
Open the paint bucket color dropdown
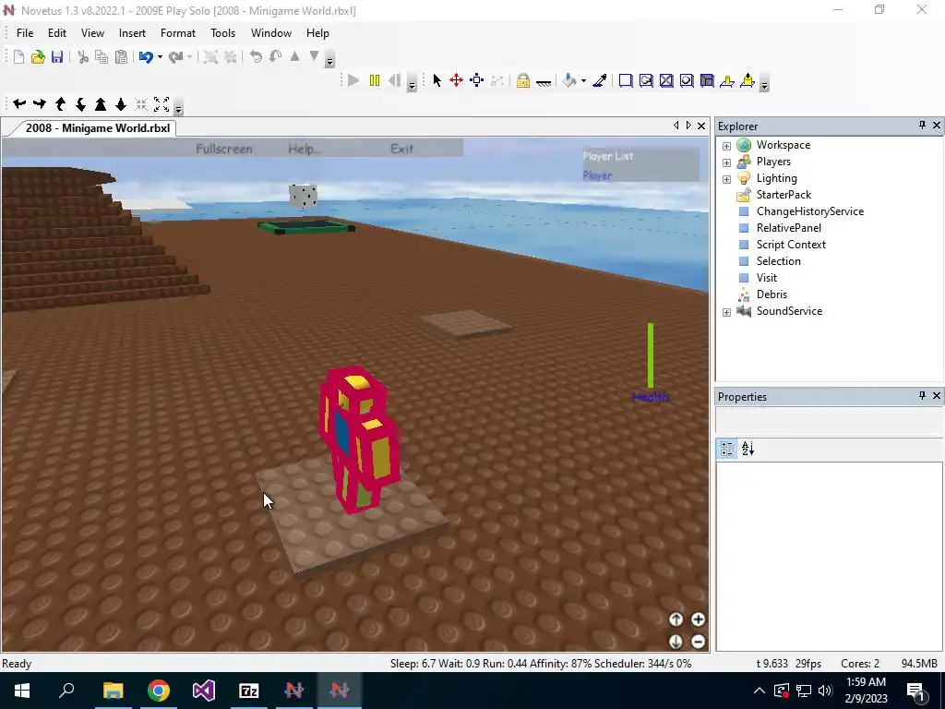[x=583, y=81]
